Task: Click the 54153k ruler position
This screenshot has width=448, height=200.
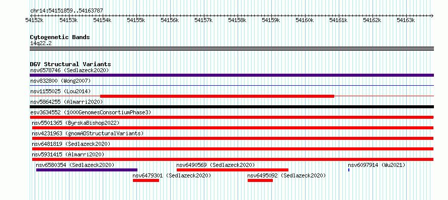Action: 68,20
